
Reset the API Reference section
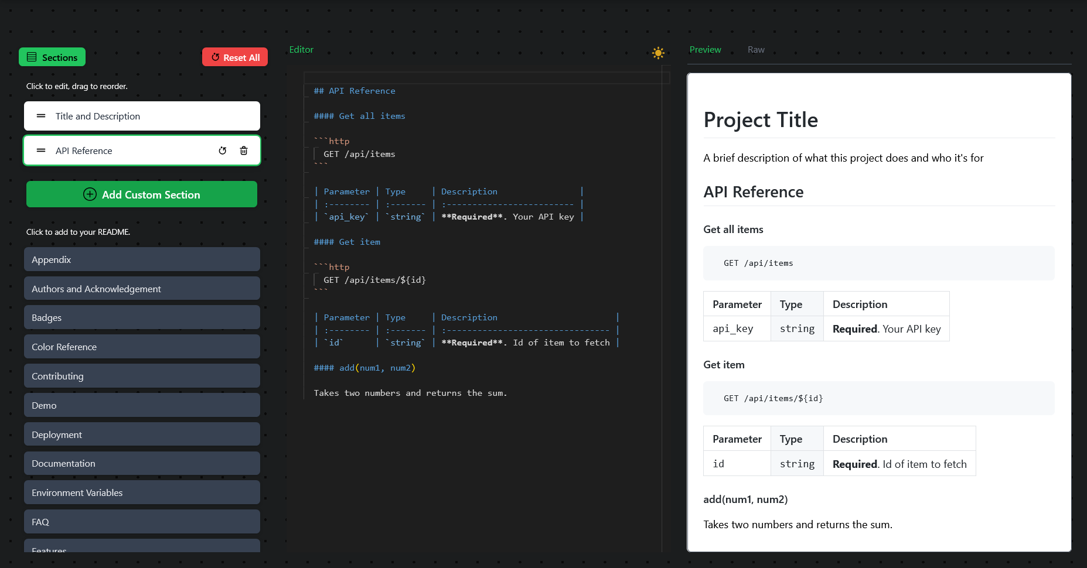coord(223,150)
